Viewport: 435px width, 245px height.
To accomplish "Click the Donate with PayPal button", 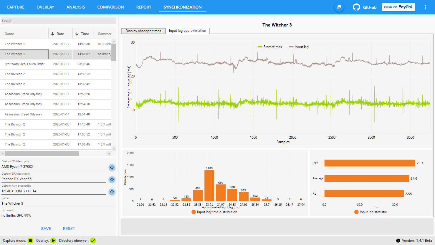I will (x=398, y=7).
